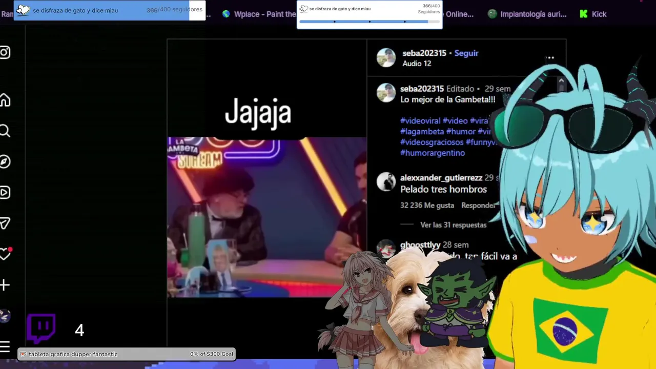Open the Explore compass icon
Screen dimensions: 656x369
(5, 162)
